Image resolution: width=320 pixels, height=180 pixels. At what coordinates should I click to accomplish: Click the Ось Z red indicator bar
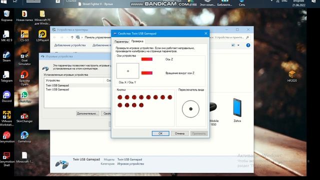147,59
